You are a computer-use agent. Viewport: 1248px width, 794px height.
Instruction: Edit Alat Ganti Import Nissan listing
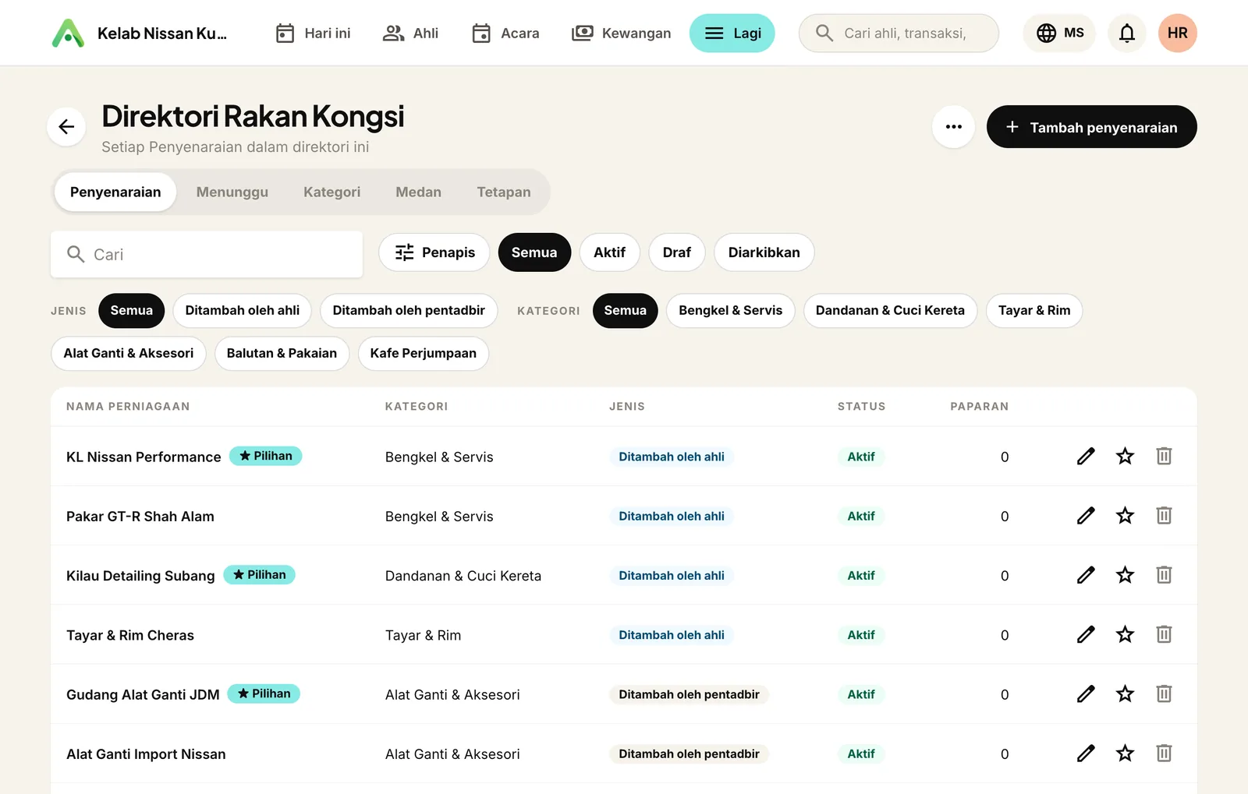click(x=1086, y=753)
